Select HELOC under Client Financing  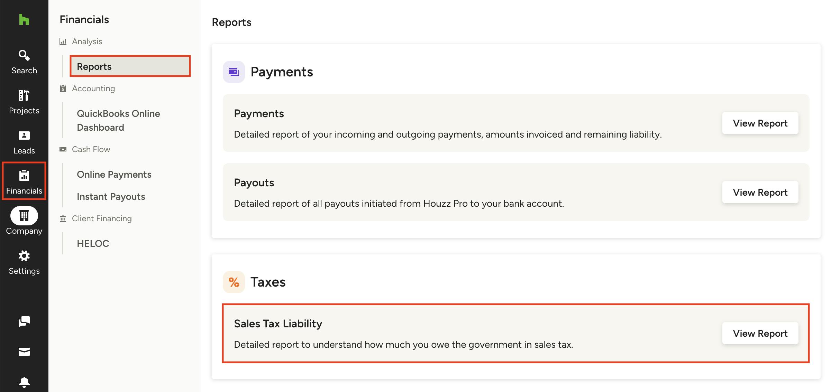[93, 243]
